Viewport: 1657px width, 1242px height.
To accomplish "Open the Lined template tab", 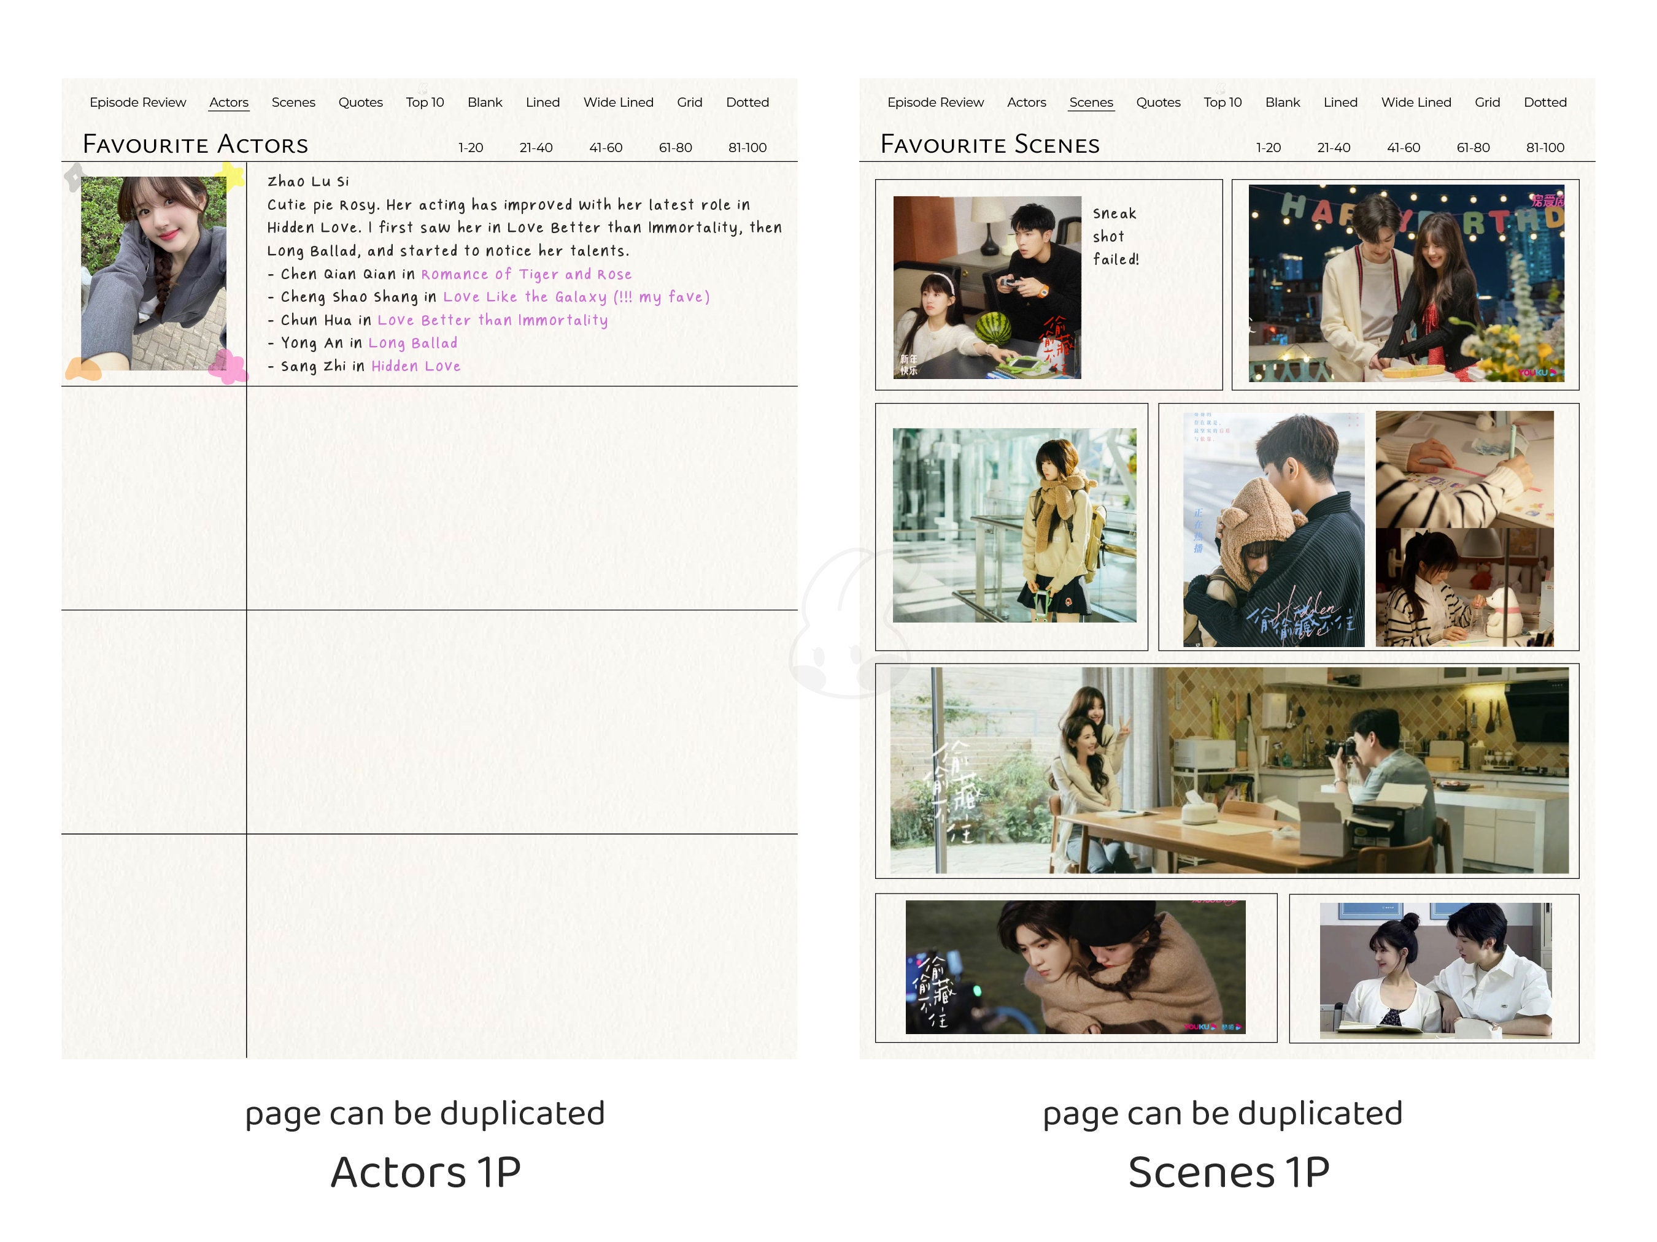I will click(543, 102).
